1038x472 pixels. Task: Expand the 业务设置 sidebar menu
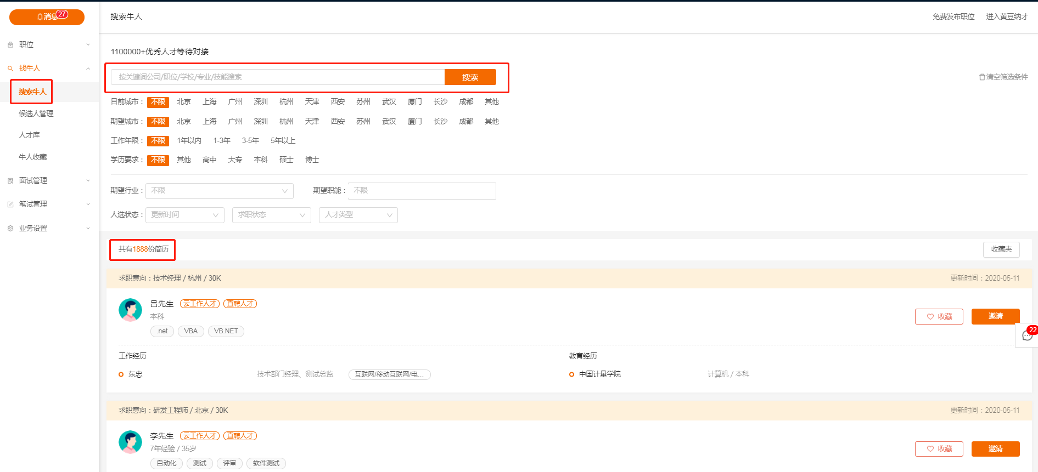point(49,228)
